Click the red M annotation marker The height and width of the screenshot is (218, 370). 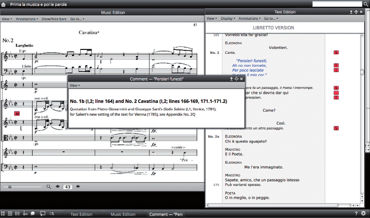[x=17, y=113]
